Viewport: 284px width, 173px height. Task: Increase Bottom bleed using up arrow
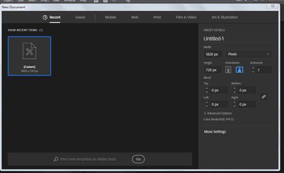point(234,89)
